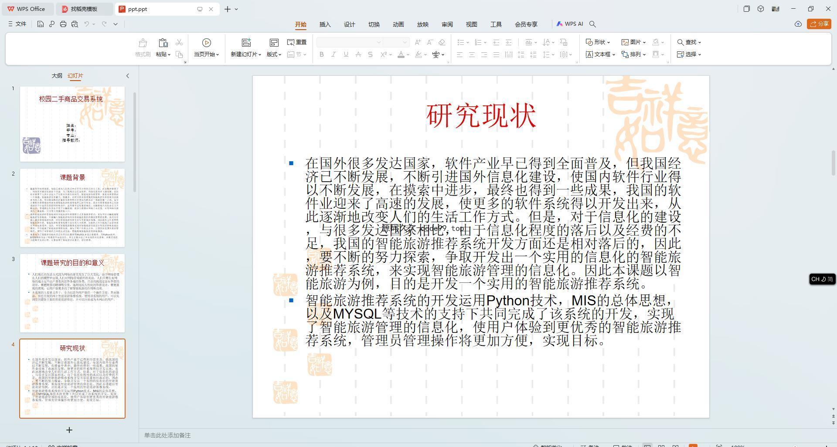Switch to the Animation (动画) tab
The image size is (837, 447).
[398, 24]
